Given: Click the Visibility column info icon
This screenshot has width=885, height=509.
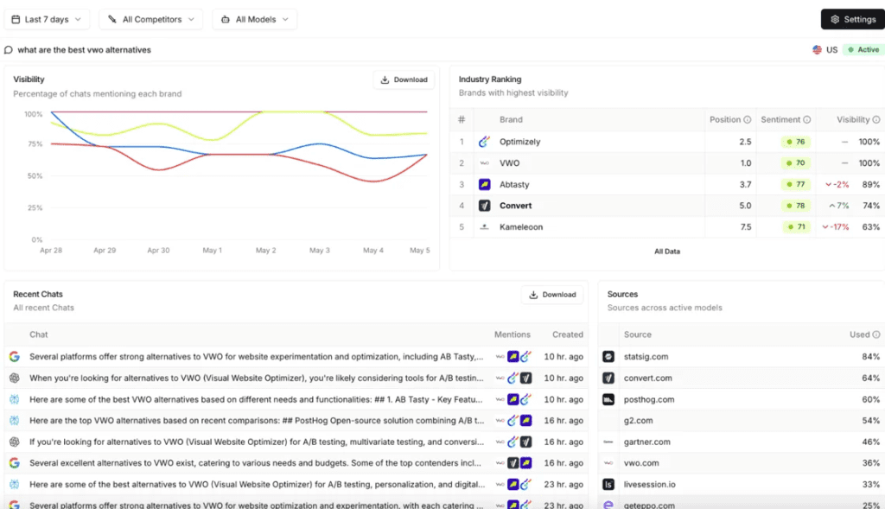Looking at the screenshot, I should tap(876, 119).
